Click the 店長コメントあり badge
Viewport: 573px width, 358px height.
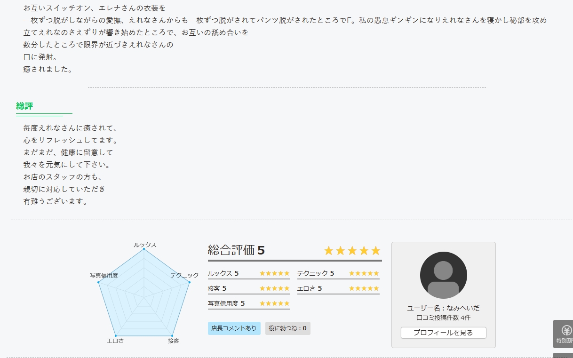pyautogui.click(x=234, y=328)
